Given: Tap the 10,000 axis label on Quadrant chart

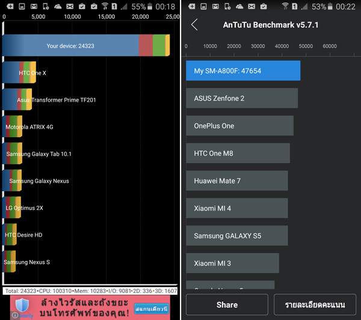Looking at the screenshot, I should click(72, 17).
